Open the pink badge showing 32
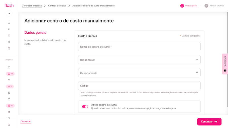This screenshot has width=228, height=128. [x=10, y=106]
